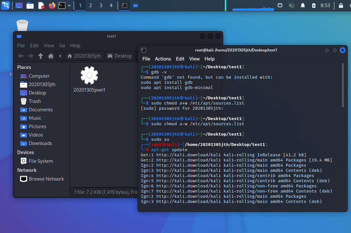Click the 'sudo apt install gdb' line
Screen dimensions: 351x233
pos(167,83)
